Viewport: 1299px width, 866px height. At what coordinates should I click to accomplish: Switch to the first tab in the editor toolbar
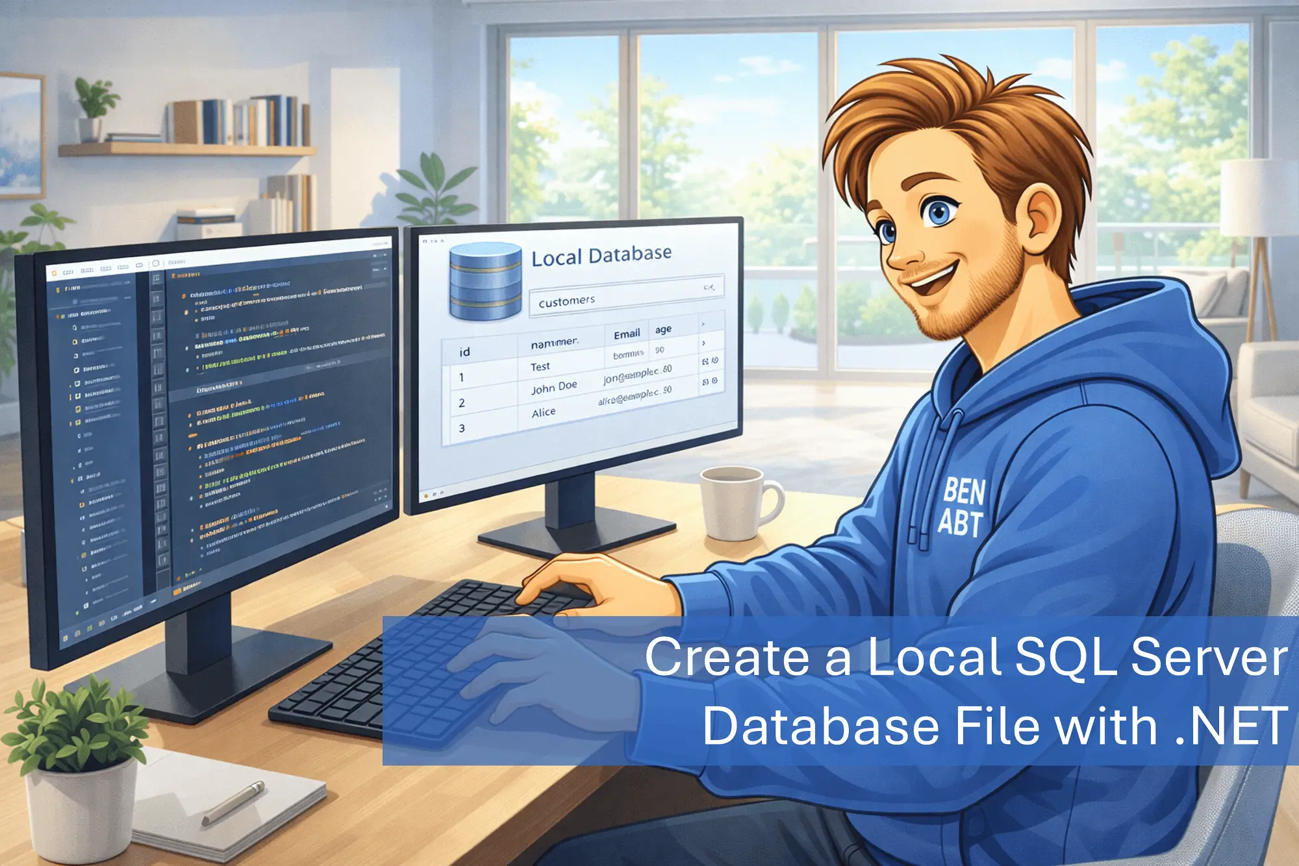67,271
